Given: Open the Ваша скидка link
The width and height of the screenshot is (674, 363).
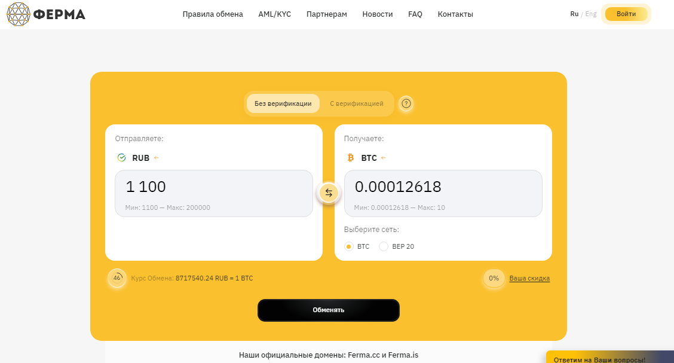Looking at the screenshot, I should click(x=529, y=278).
